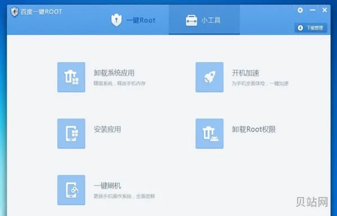Click the 更换手机操作系统，全面尝鲜 description
Viewport: 337px width, 216px height.
coord(124,196)
